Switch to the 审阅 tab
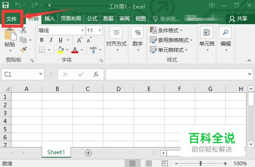Image resolution: width=255 pixels, height=167 pixels. [x=125, y=19]
